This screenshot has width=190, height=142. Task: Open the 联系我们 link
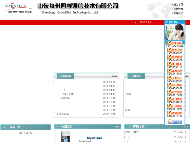pyautogui.click(x=178, y=13)
